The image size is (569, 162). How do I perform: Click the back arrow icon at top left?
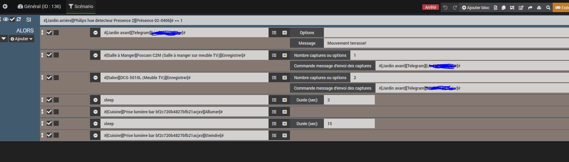[5, 6]
